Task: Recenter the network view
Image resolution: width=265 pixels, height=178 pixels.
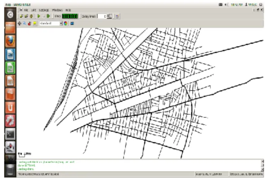Action: tap(20, 24)
